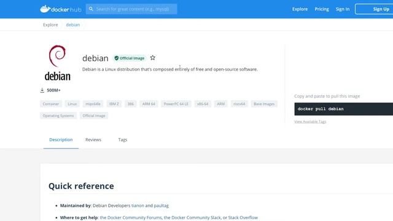
Task: Click the Sign Up button
Action: point(374,9)
